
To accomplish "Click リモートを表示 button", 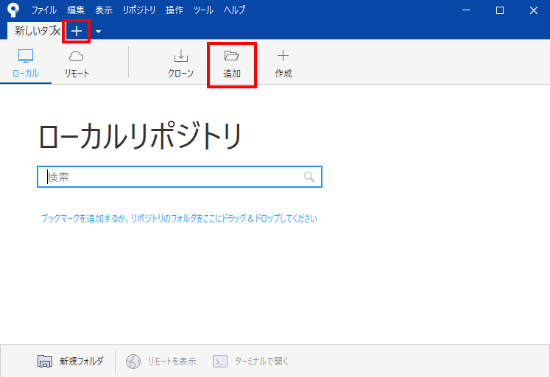I will click(161, 361).
